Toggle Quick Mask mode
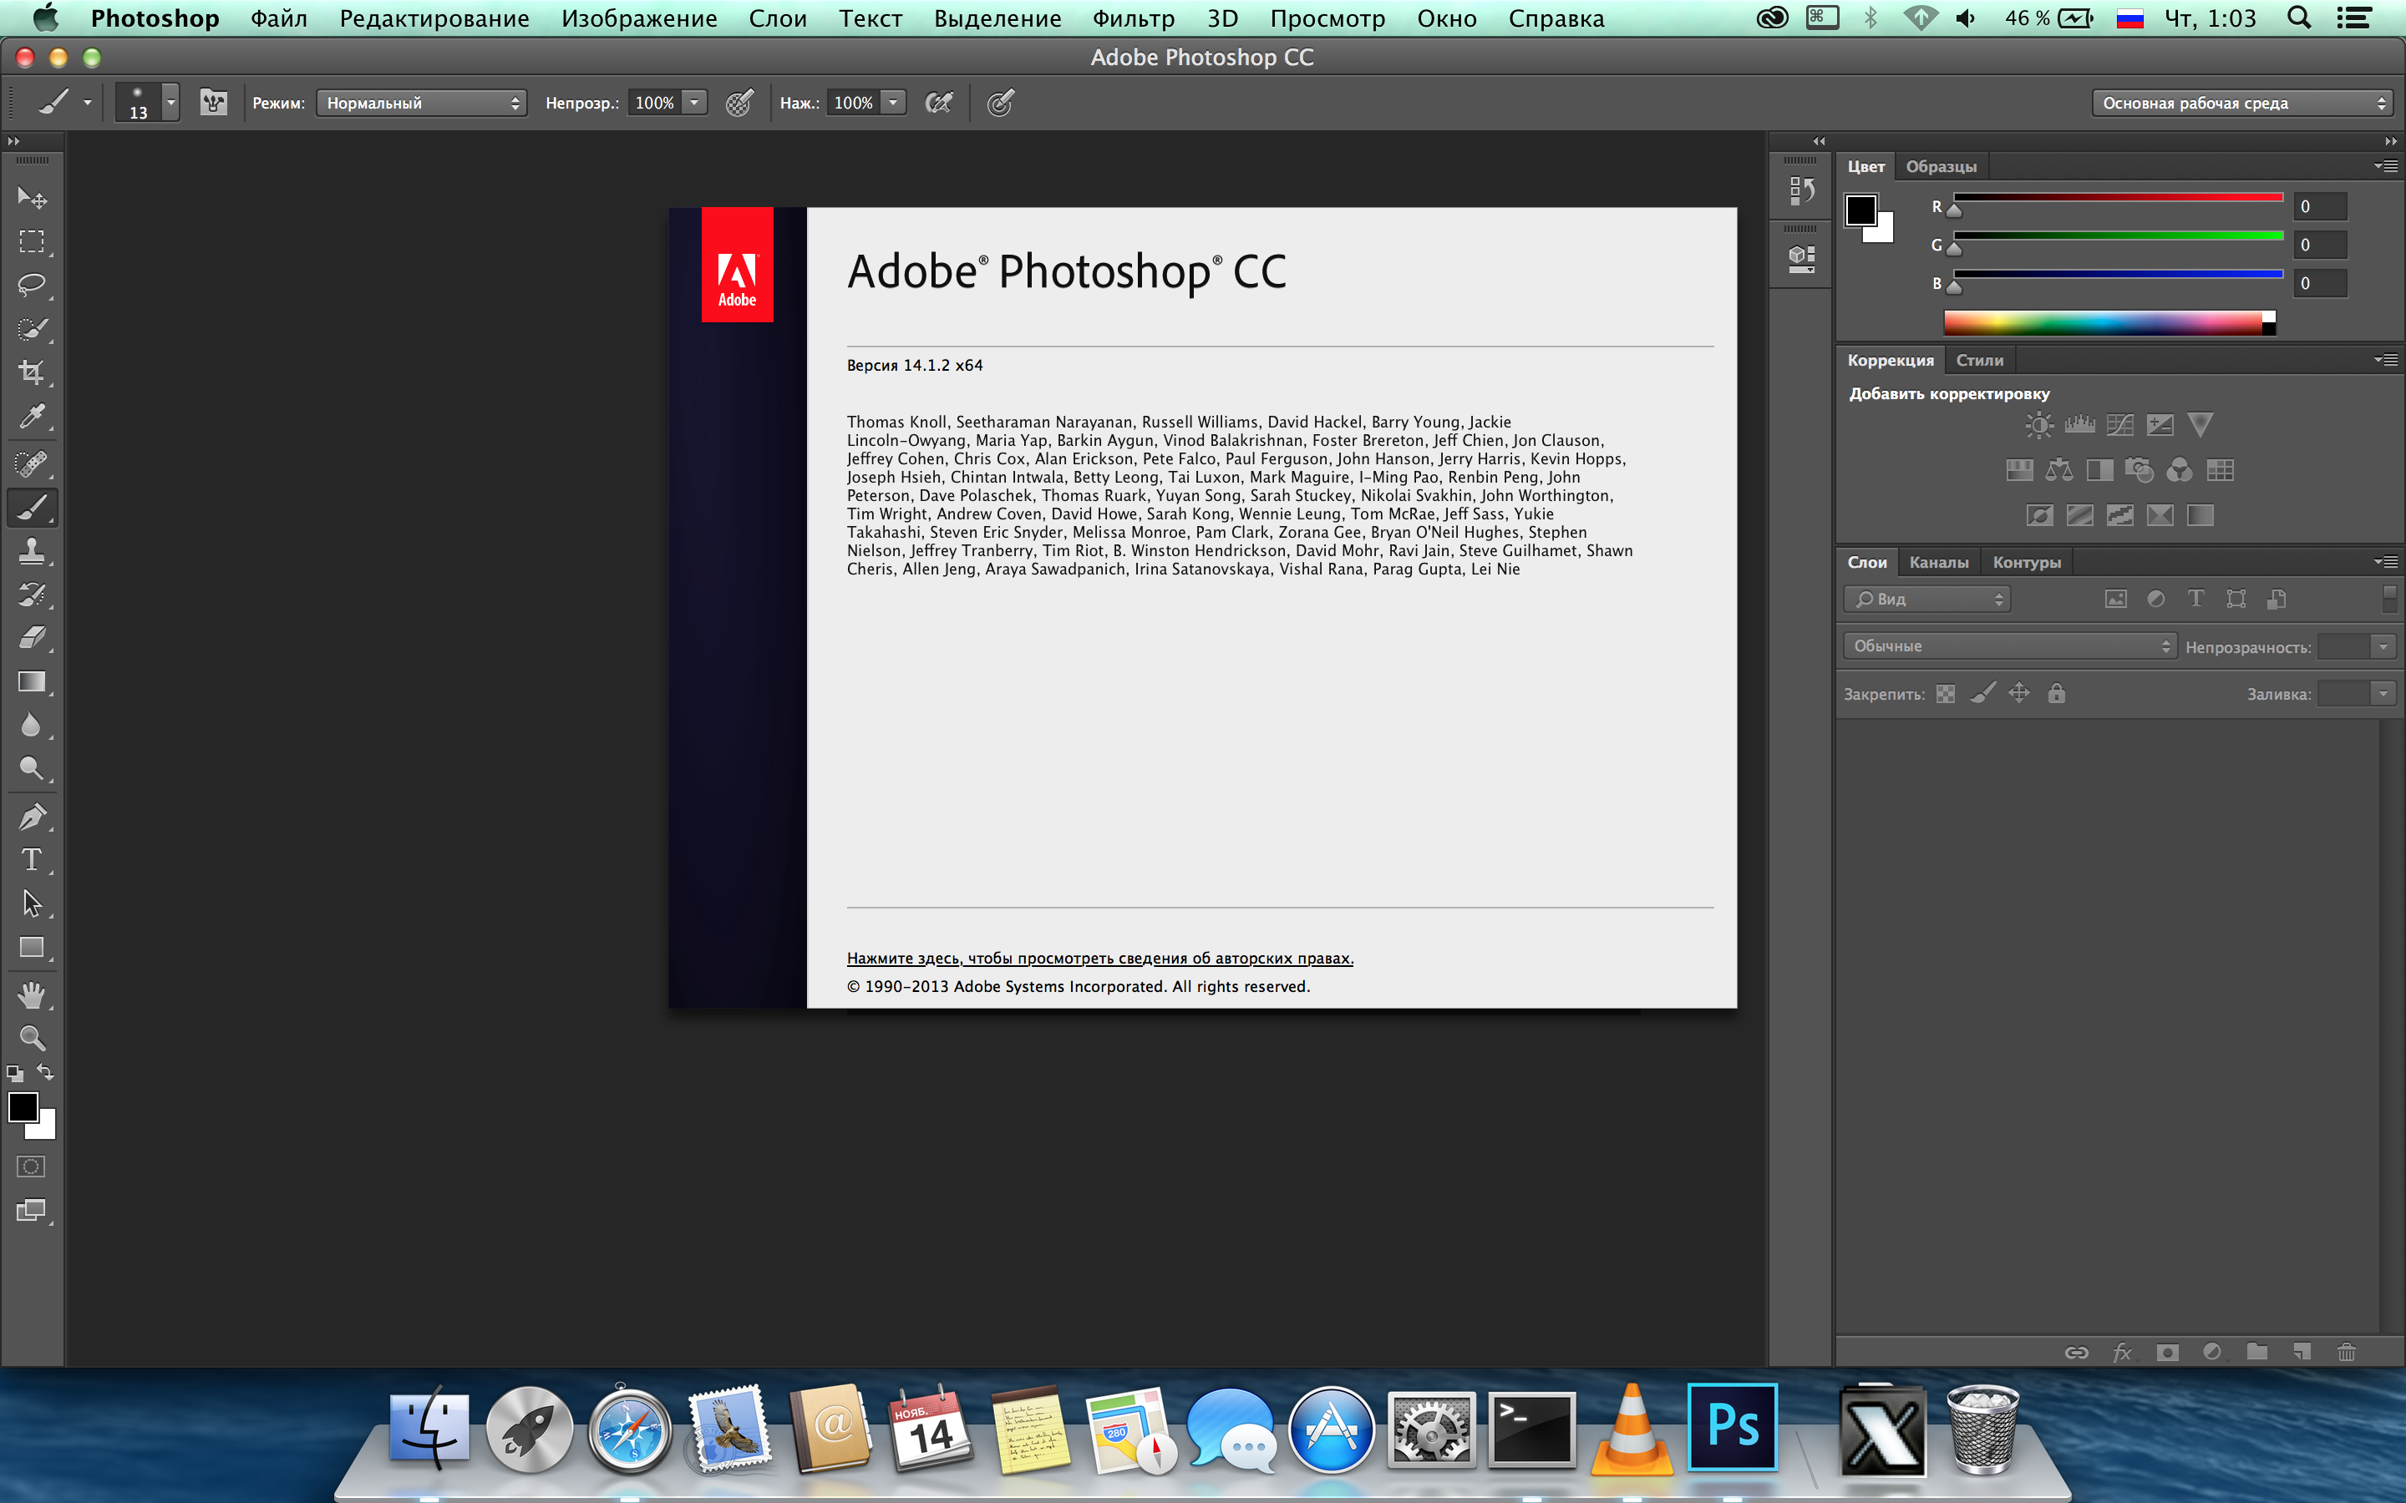 coord(32,1166)
